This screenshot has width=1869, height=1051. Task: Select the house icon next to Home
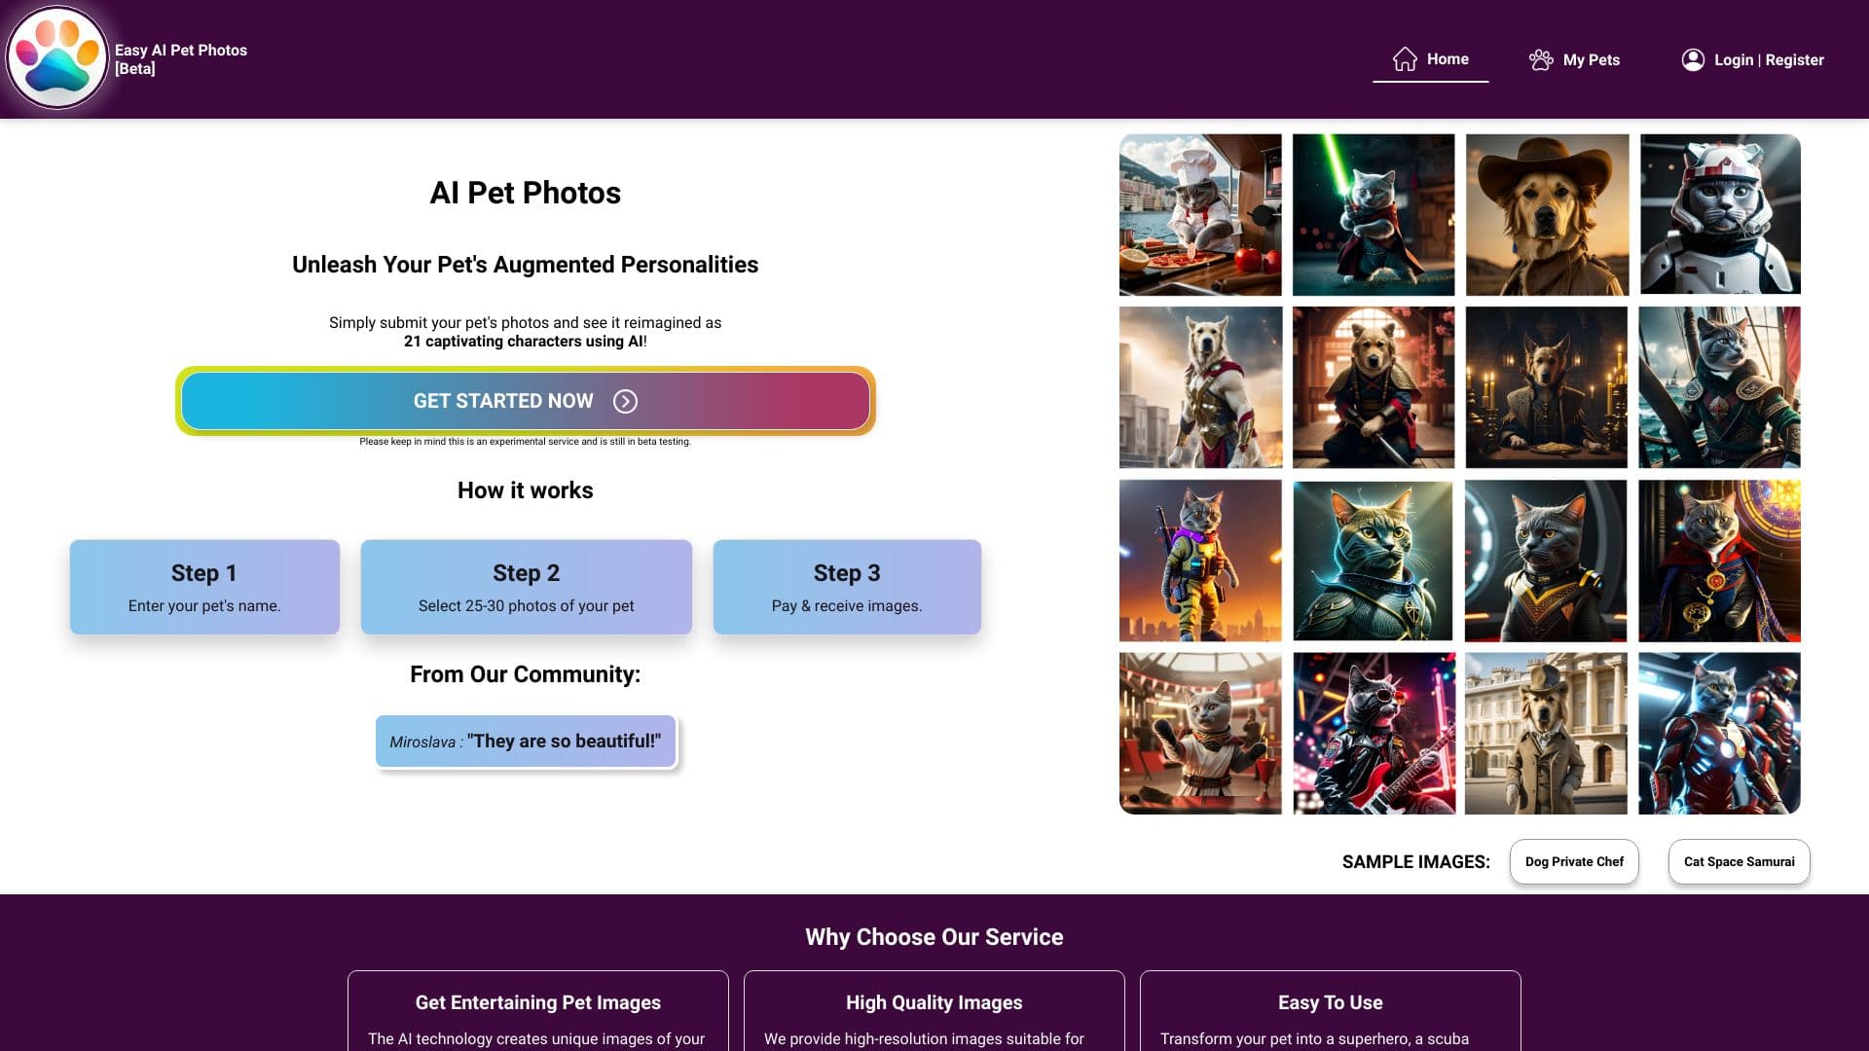pos(1403,58)
